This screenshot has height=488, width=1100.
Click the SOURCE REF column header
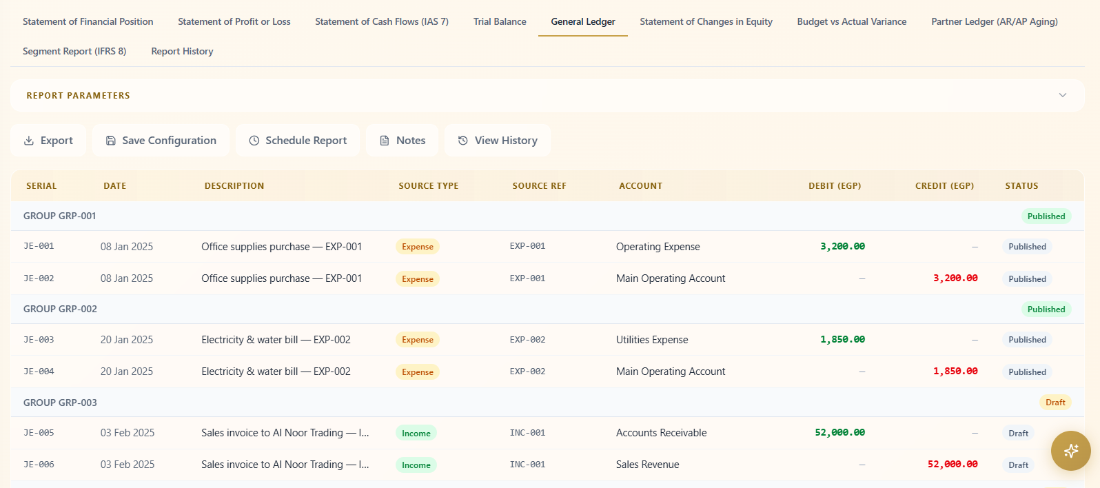point(539,186)
